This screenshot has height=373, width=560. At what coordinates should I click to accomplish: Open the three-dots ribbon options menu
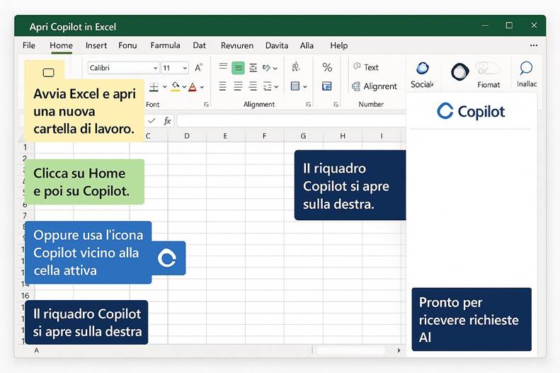pos(534,45)
